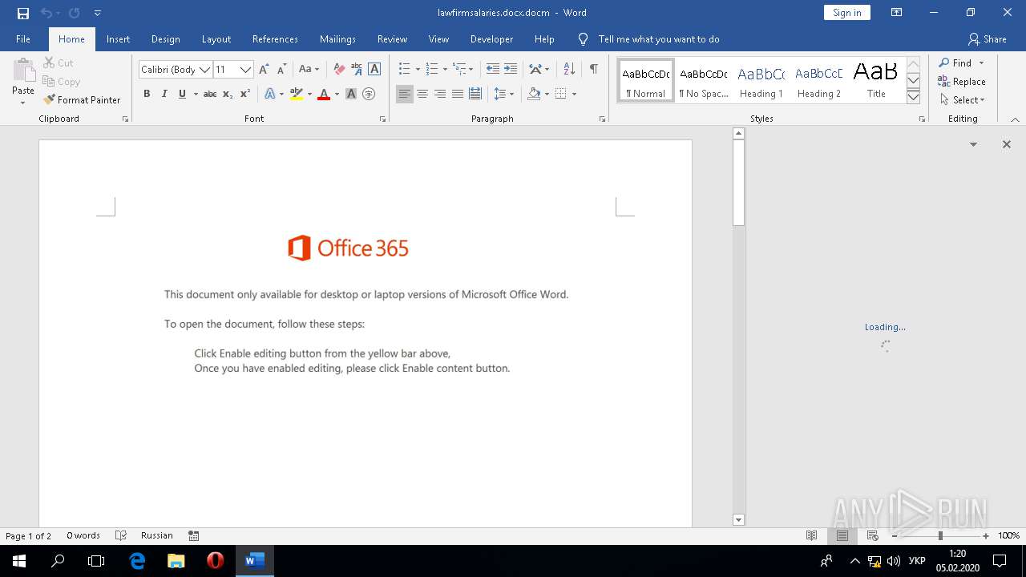Click the Paste clipboard icon
1026x577 pixels.
pos(23,72)
